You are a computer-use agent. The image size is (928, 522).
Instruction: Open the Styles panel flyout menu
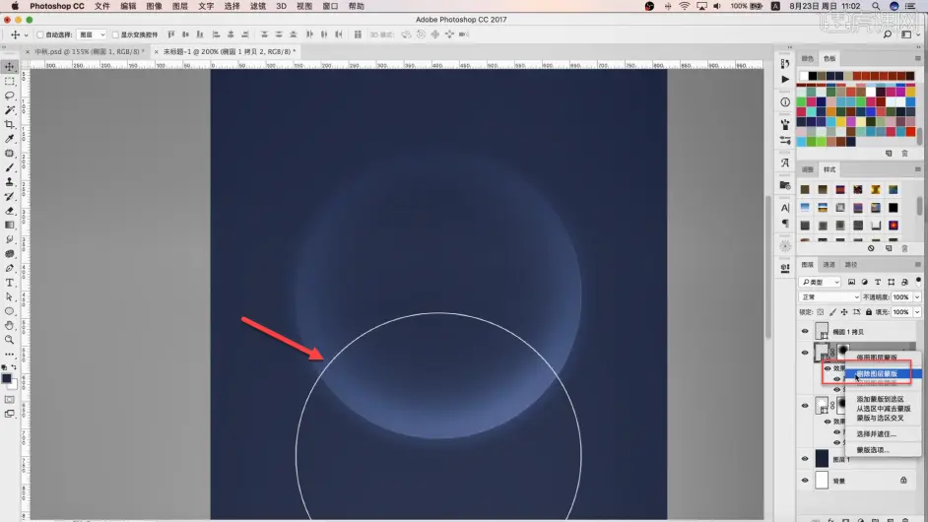coord(917,169)
